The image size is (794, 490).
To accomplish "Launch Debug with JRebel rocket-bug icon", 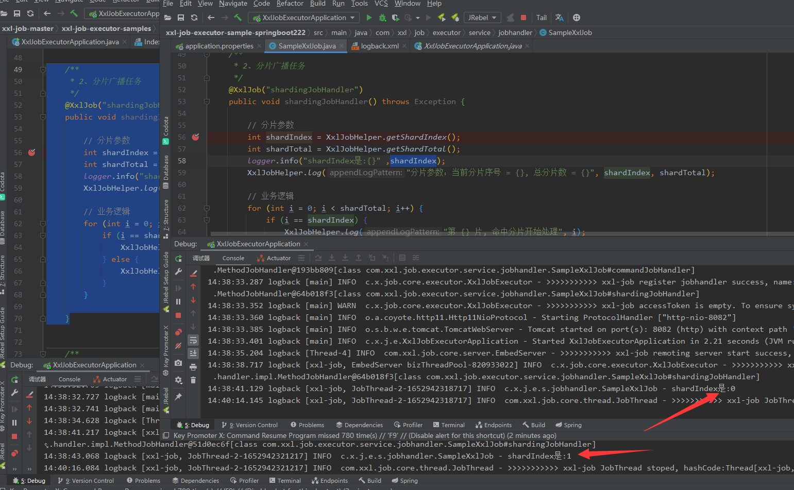I will coord(455,18).
